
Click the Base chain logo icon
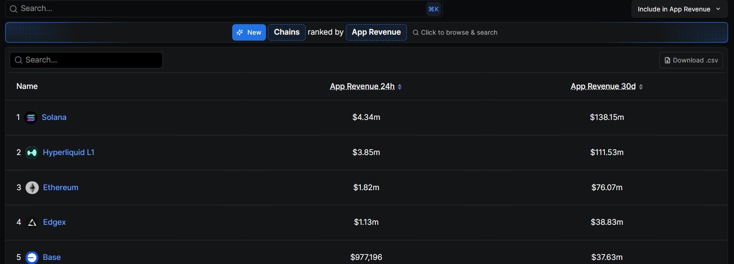(31, 258)
